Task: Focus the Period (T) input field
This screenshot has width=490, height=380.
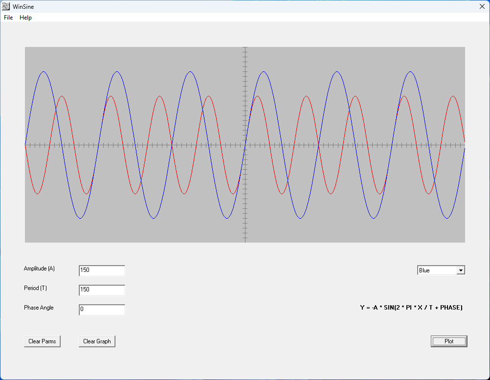Action: 102,290
